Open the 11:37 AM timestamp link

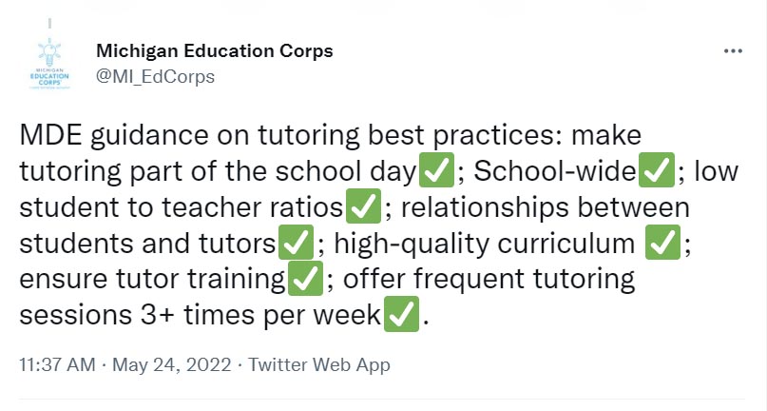(x=57, y=365)
